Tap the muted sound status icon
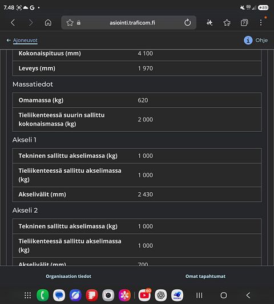 coord(243,7)
